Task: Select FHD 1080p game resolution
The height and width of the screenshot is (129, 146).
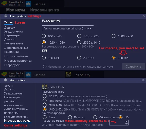Action: (45, 101)
